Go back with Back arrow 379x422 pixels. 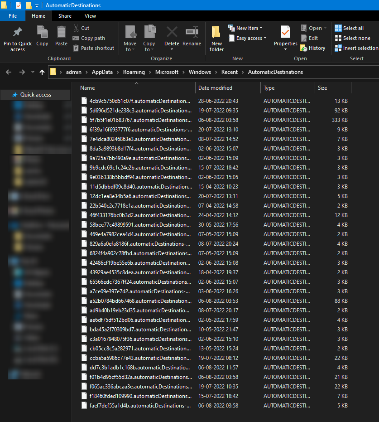9,72
